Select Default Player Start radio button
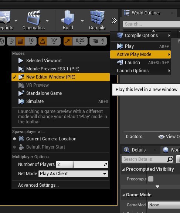180x213 pixels. [x=14, y=147]
